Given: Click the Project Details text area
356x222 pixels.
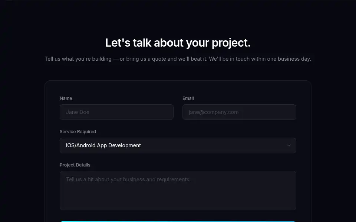Looking at the screenshot, I should [178, 191].
